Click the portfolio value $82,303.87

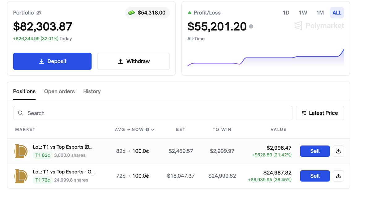(x=43, y=27)
